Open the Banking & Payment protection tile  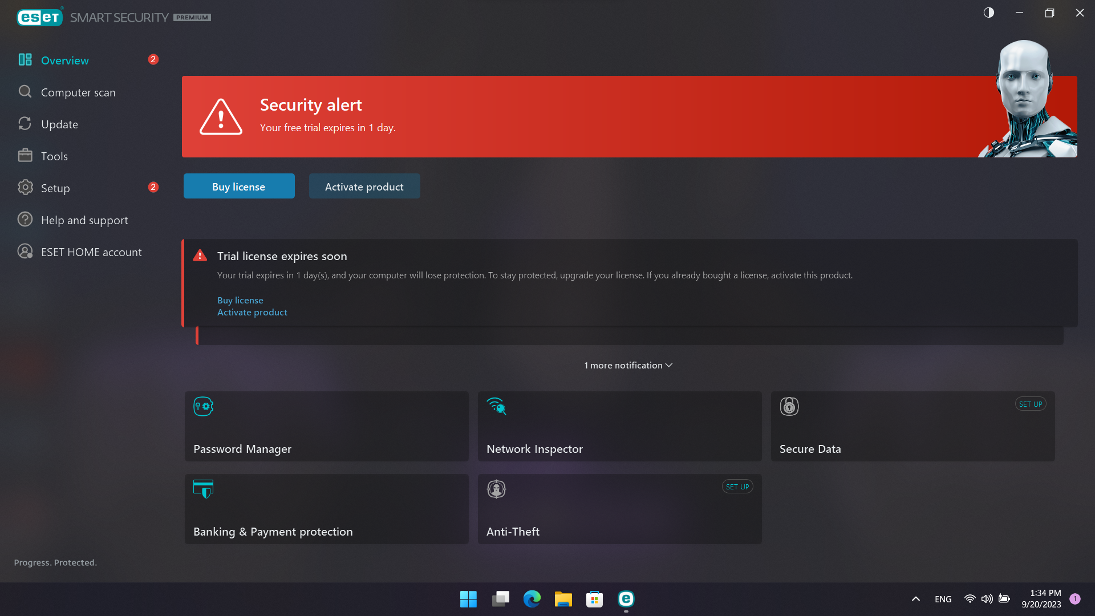[x=327, y=509]
